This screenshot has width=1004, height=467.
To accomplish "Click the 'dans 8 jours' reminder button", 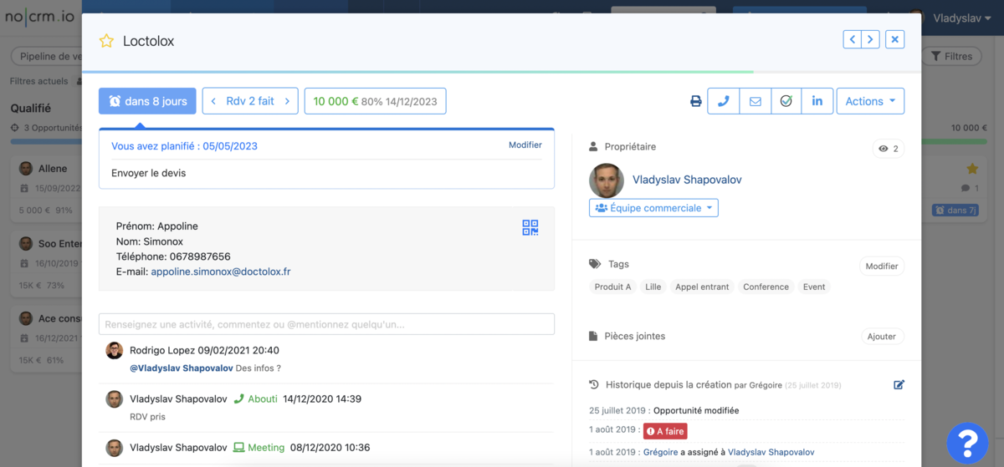I will [x=147, y=101].
